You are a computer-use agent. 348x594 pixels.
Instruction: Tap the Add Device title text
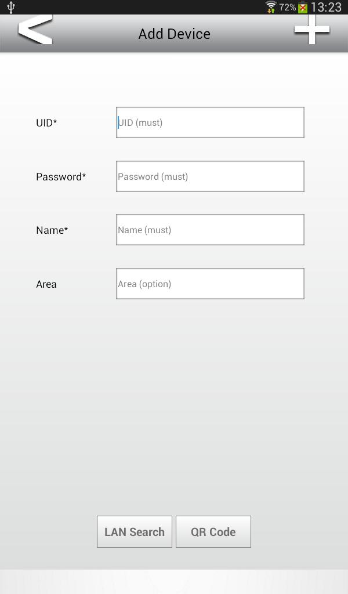click(174, 34)
